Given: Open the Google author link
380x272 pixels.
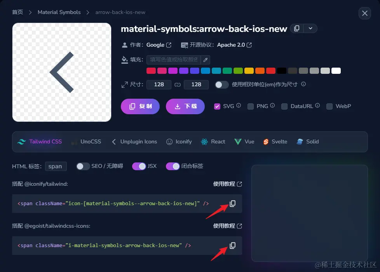Looking at the screenshot, I should click(x=156, y=45).
